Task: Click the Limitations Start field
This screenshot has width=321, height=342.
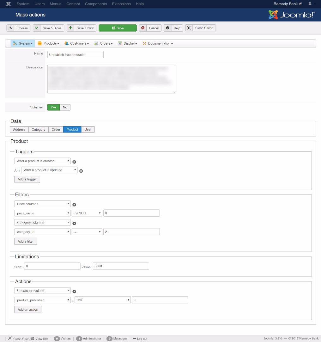Action: click(52, 266)
